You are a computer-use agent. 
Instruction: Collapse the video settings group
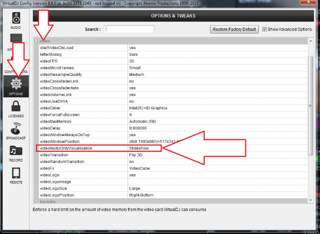(x=36, y=41)
